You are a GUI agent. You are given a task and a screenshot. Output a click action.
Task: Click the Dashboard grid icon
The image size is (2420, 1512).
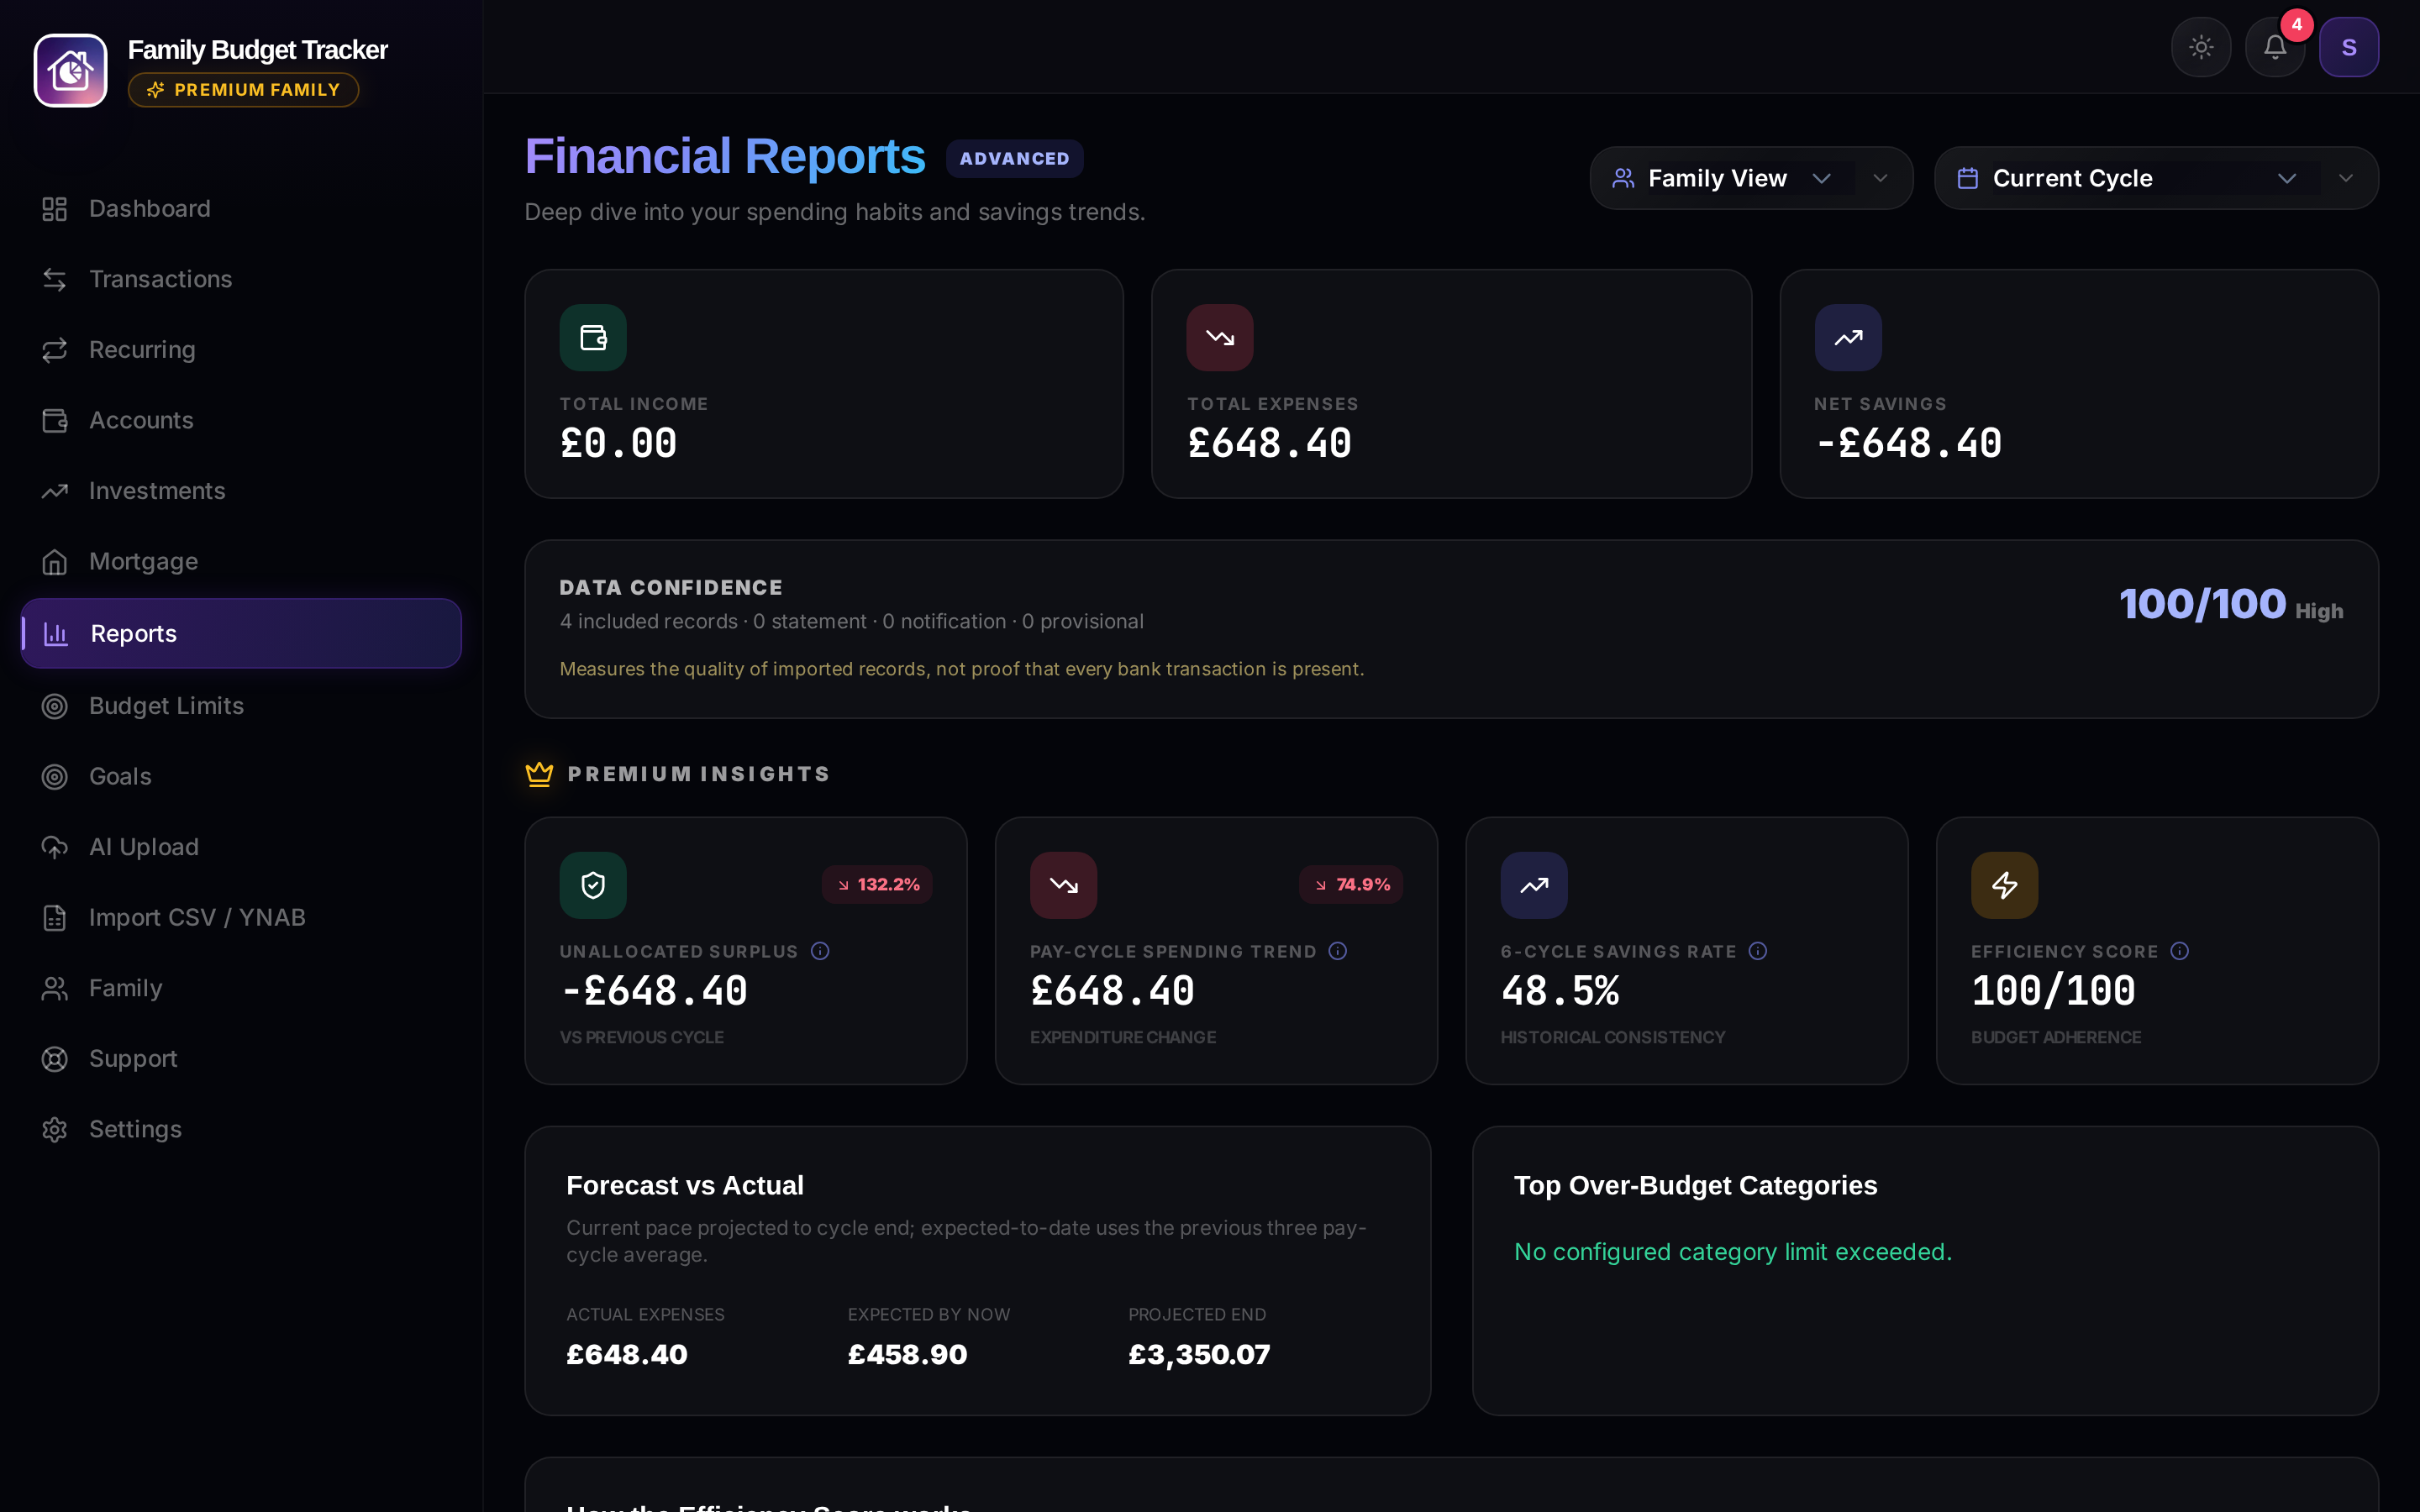click(55, 209)
